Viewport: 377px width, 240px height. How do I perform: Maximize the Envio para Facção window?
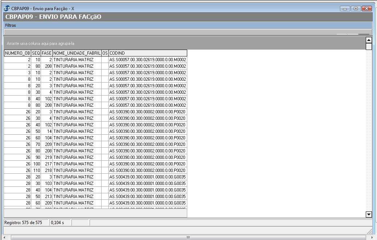click(x=356, y=8)
